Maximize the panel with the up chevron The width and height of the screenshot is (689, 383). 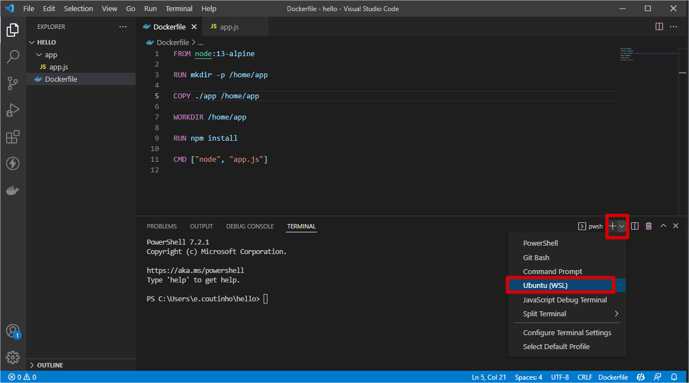coord(663,226)
